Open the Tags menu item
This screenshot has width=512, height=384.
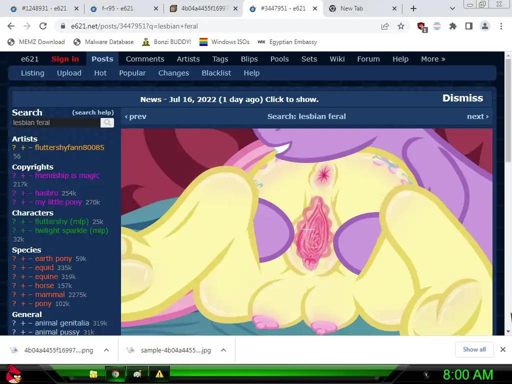(x=220, y=59)
